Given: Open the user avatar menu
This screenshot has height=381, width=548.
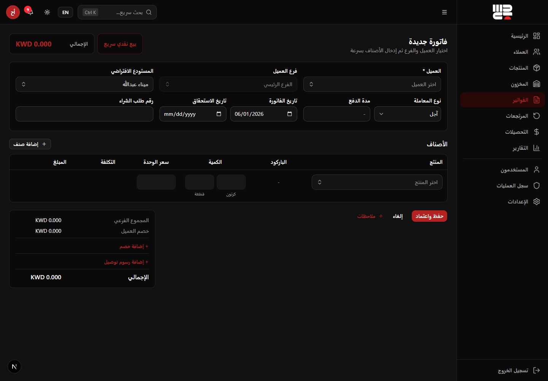Looking at the screenshot, I should [13, 12].
